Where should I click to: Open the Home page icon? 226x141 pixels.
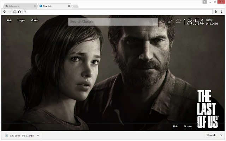19,12
